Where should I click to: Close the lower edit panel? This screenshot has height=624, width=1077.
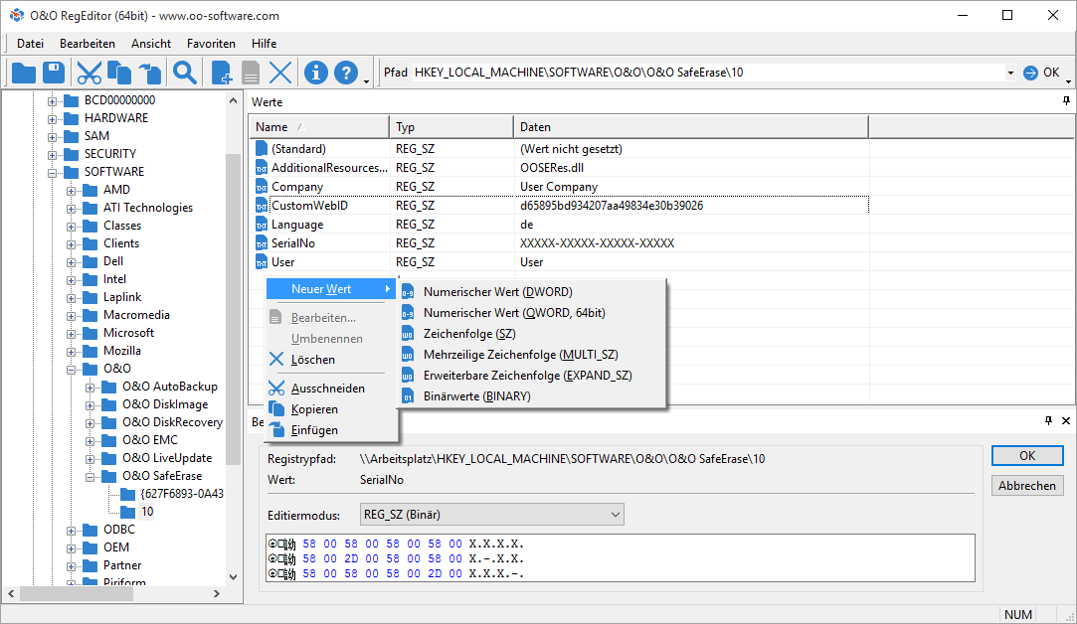(1066, 420)
